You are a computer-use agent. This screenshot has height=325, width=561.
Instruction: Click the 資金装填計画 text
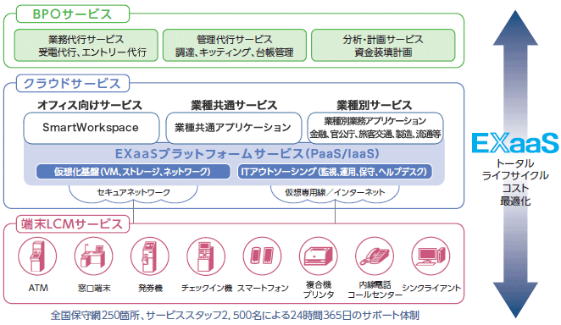[383, 52]
